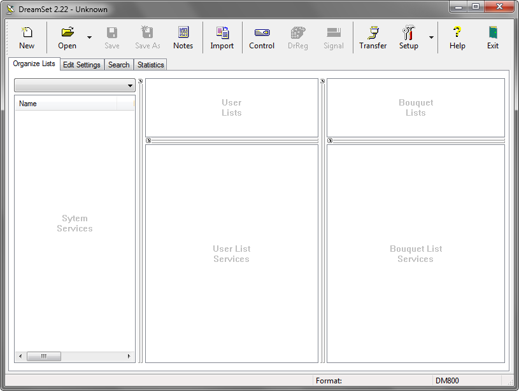
Task: Expand the system services combo box
Action: click(x=130, y=86)
